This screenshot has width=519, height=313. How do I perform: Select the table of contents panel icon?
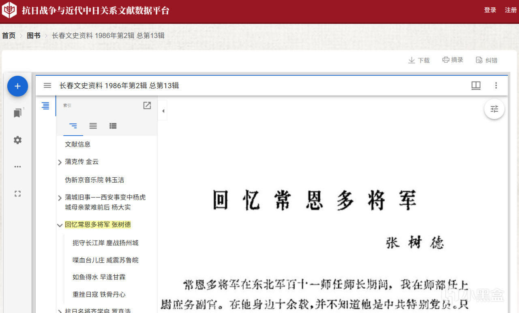point(45,106)
